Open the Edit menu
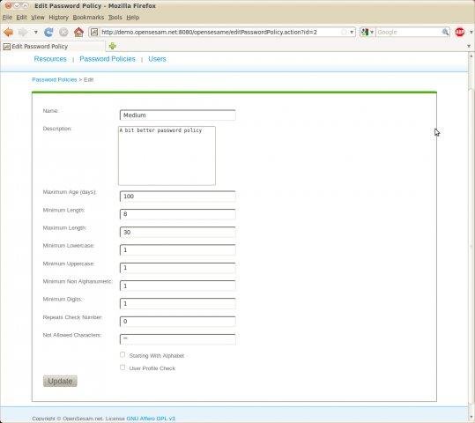 tap(21, 18)
